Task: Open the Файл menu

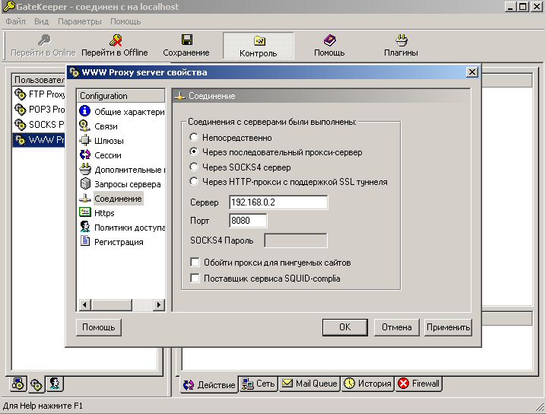Action: [x=16, y=21]
